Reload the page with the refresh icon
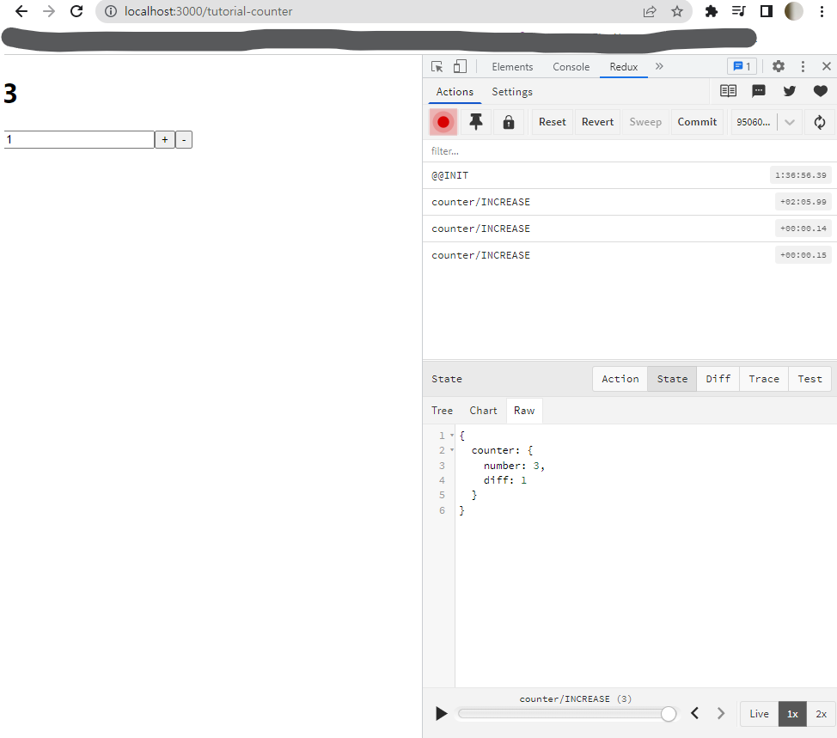The image size is (837, 738). 76,11
